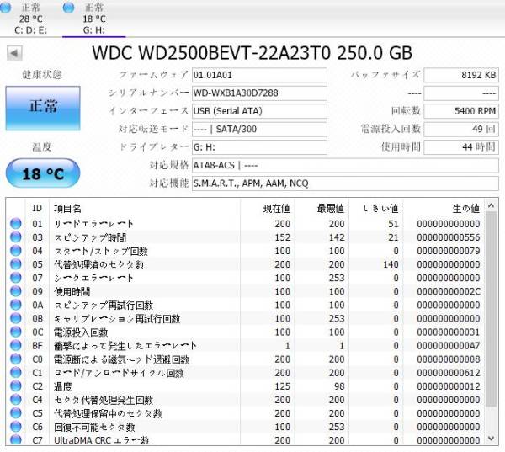Click raw value 000000000612
505x452 pixels.
pyautogui.click(x=449, y=373)
